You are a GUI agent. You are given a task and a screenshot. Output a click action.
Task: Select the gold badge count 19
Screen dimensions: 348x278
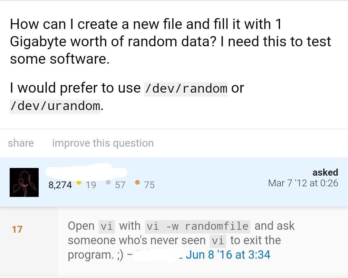pyautogui.click(x=92, y=185)
